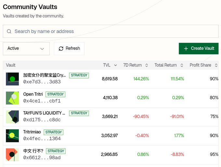
Task: Sort by TVL using its chevron
Action: [x=115, y=65]
